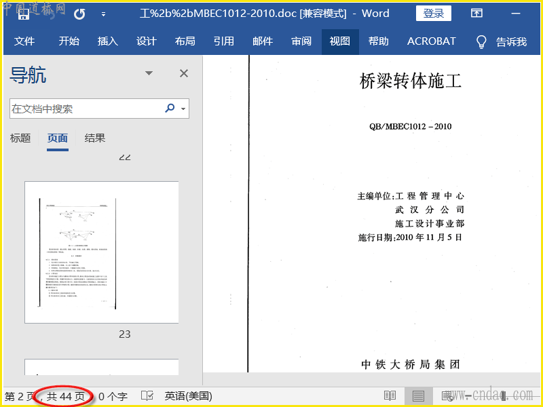Click the 中铁大桥局集团 text
Screen dimensions: 543x407
point(411,364)
